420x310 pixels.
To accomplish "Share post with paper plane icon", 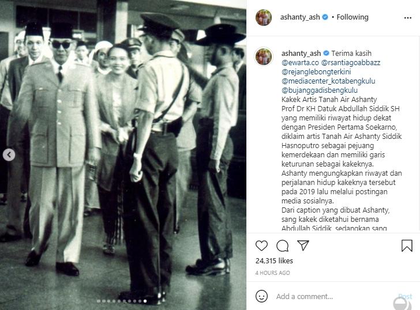I will point(303,245).
